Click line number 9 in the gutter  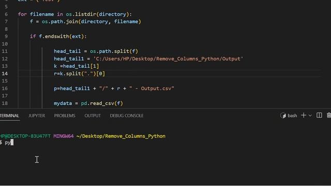[x=6, y=36]
